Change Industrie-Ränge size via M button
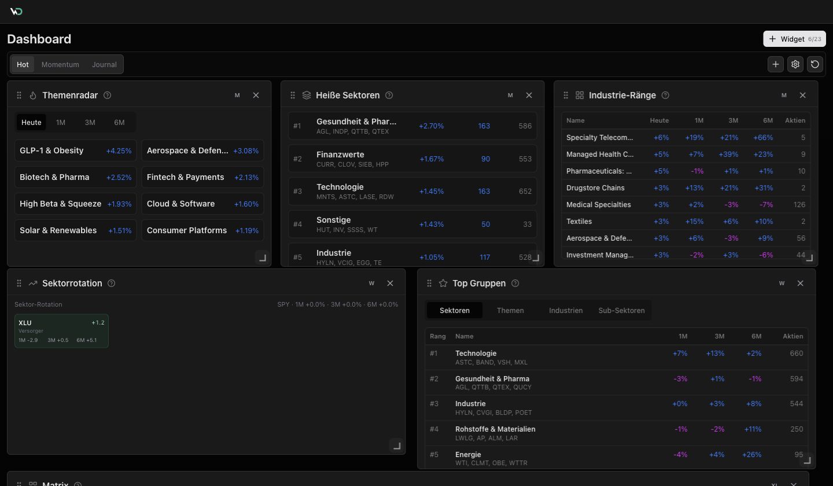833x486 pixels. [x=784, y=95]
